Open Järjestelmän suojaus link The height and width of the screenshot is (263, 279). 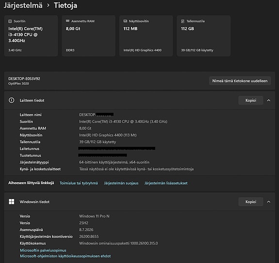pyautogui.click(x=121, y=183)
